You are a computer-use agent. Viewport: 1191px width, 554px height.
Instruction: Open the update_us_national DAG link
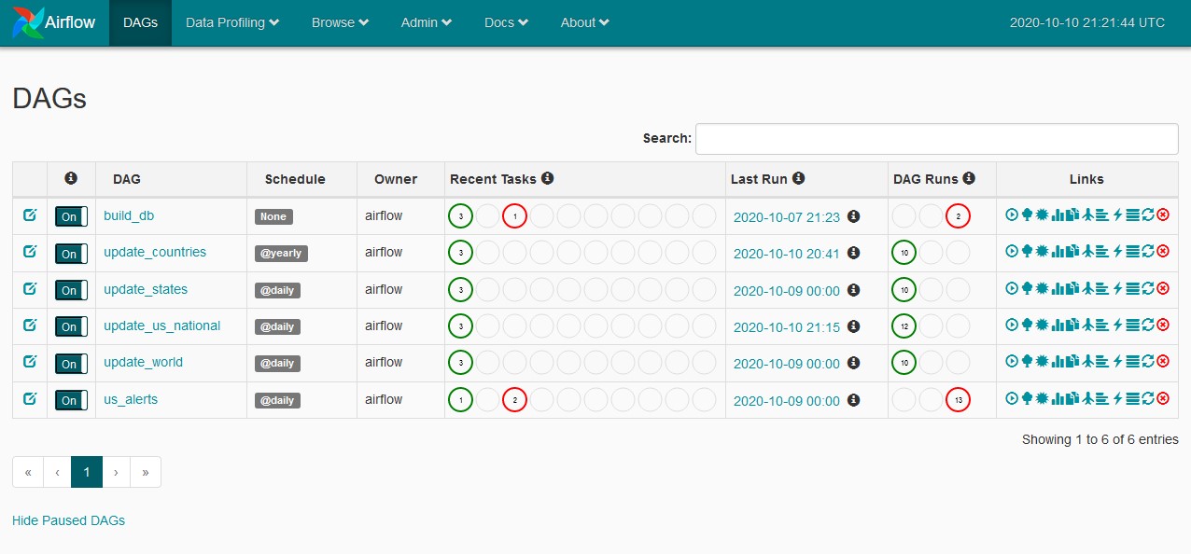coord(162,325)
